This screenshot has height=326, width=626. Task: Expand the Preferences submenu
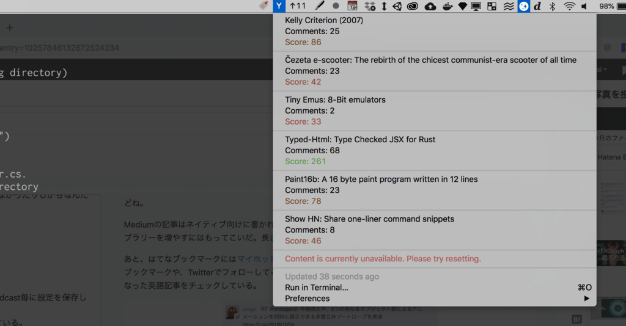[435, 299]
